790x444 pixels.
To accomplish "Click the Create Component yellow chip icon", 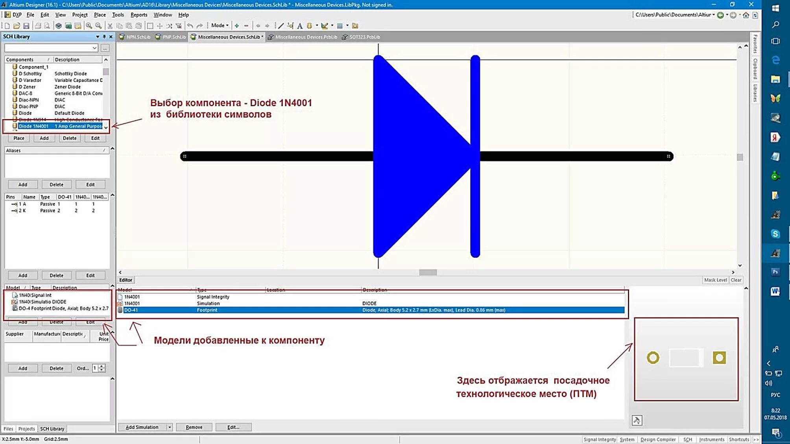I will coord(310,26).
